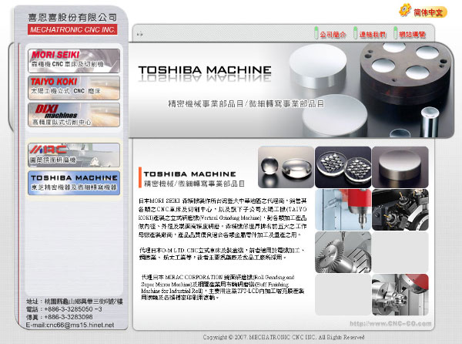Click http://www.CNC-CO.com link
The width and height of the screenshot is (462, 344).
[x=390, y=324]
